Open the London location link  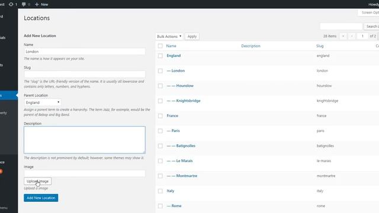click(178, 70)
